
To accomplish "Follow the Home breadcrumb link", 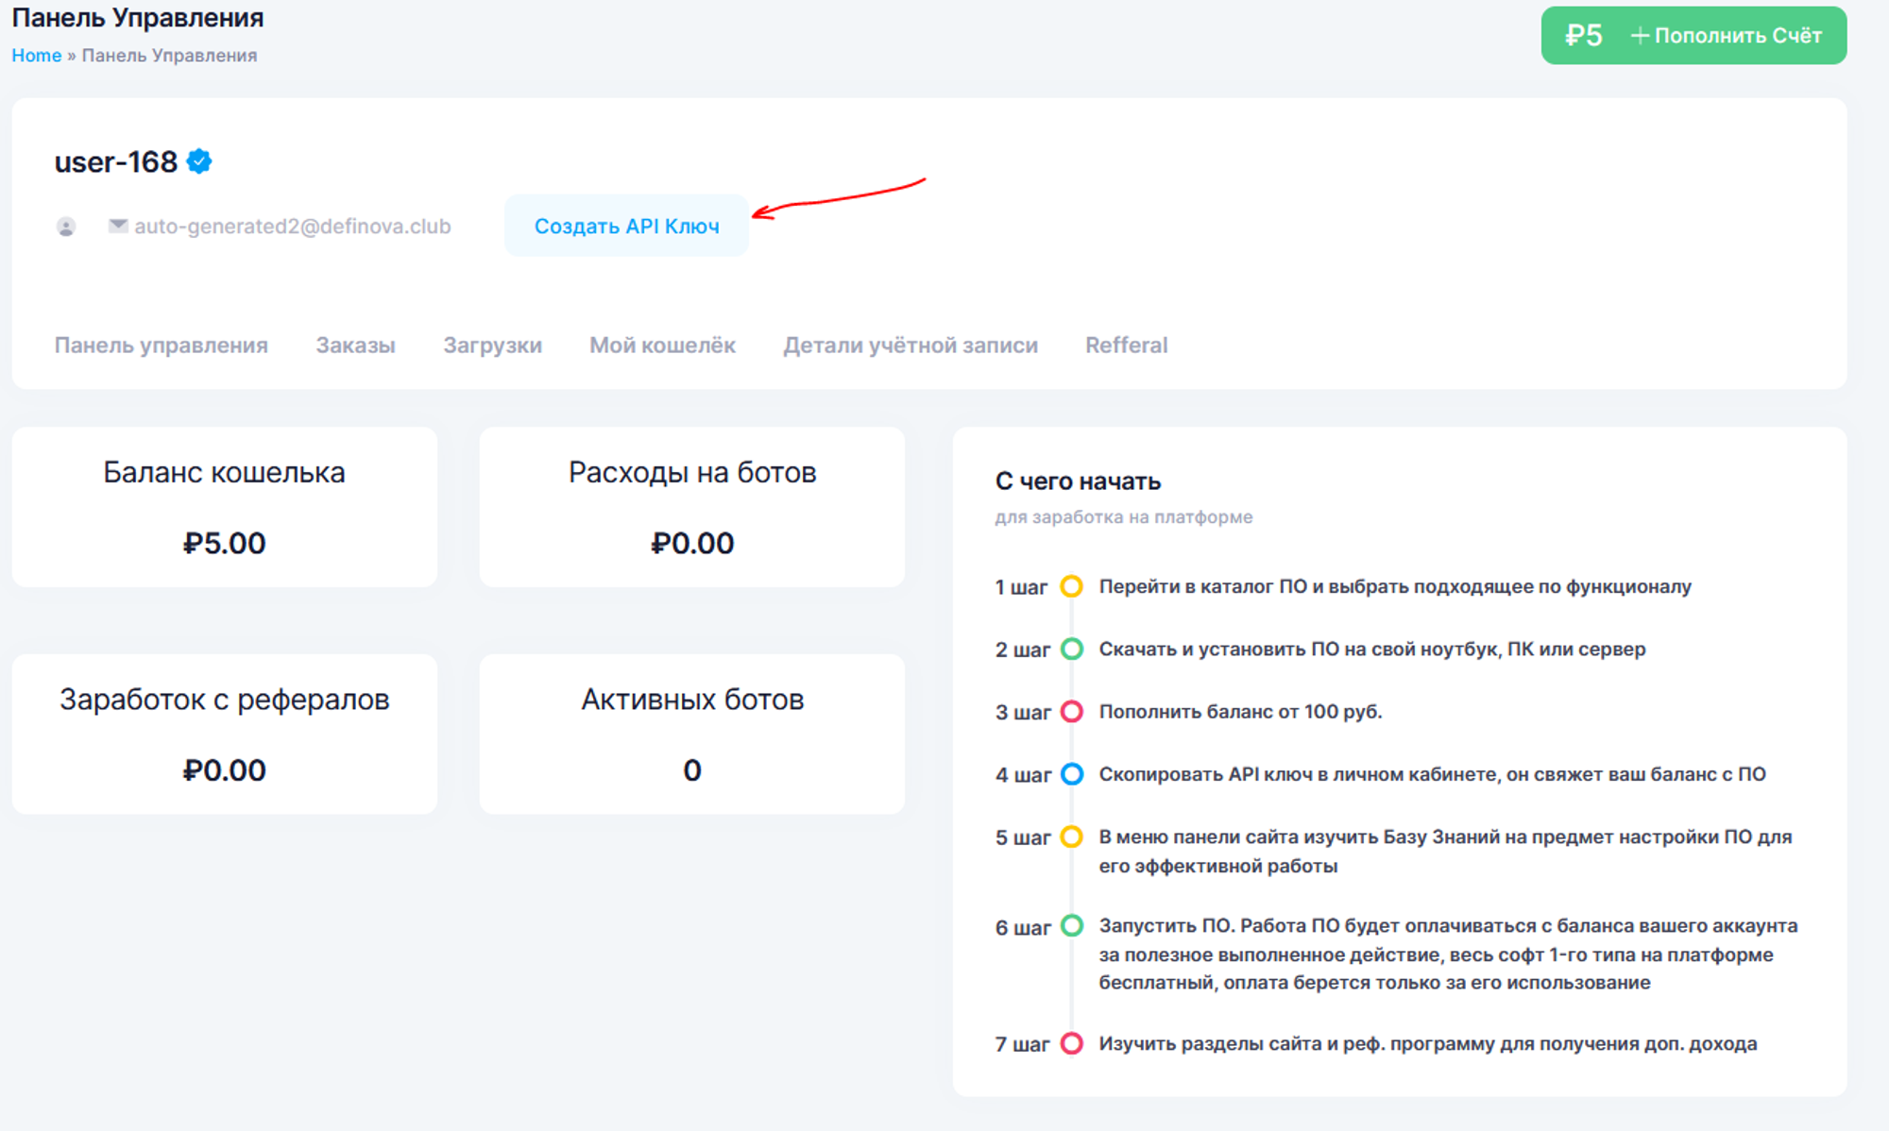I will [36, 56].
